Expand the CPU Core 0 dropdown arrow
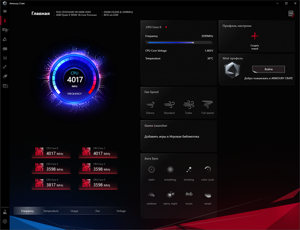The width and height of the screenshot is (300, 230). click(166, 27)
